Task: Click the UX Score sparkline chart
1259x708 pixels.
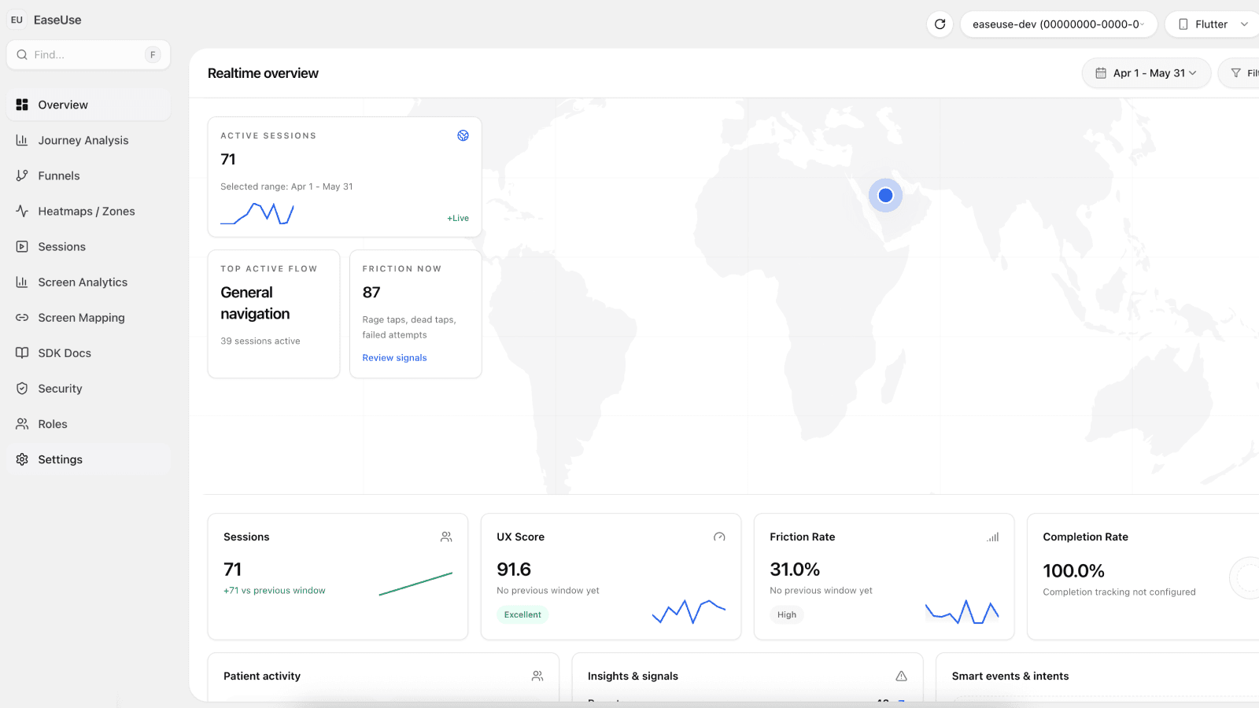Action: click(689, 611)
